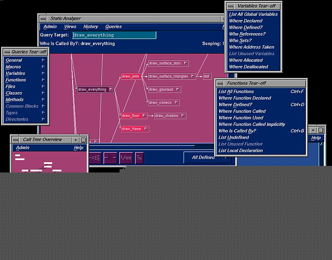Viewport: 332px width, 260px height.
Task: Open the Functions Tear-off window menu button
Action: click(220, 83)
